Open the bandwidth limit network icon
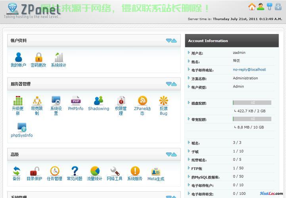The width and height of the screenshot is (286, 198). (x=37, y=101)
